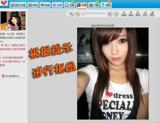Viewport: 160px width, 123px height.
Task: Click 取消抠图状态 button
Action: (x=13, y=76)
